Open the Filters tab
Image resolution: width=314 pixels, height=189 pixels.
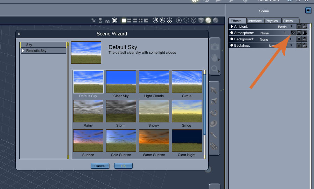pos(288,21)
